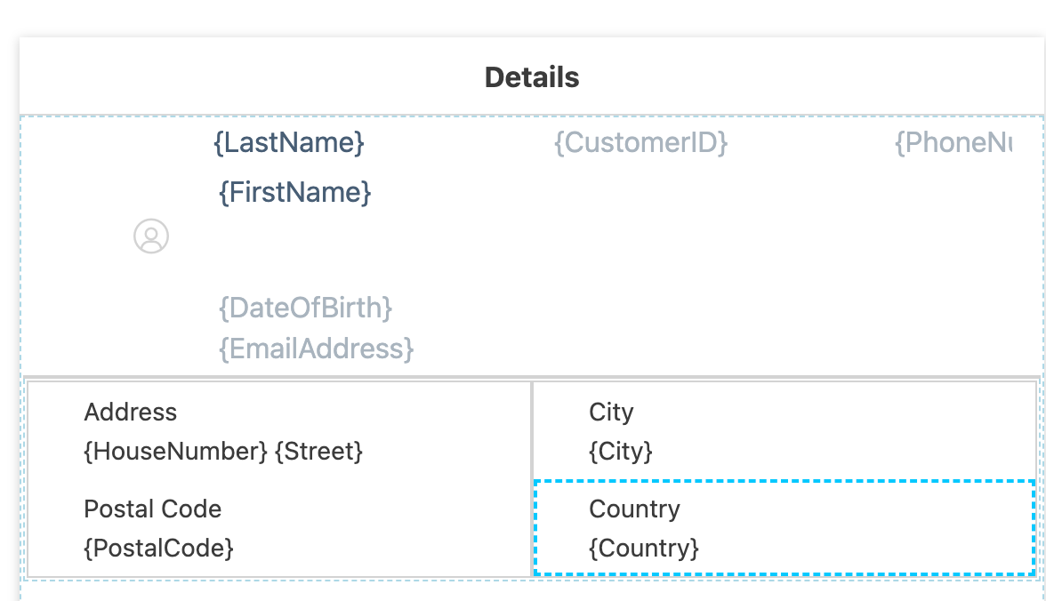Click the user avatar placeholder icon
The height and width of the screenshot is (601, 1046).
151,236
